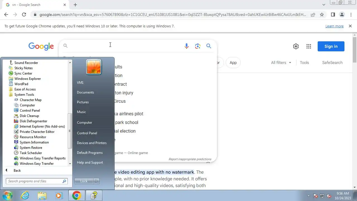Viewport: 357px width, 201px height.
Task: Search by image with Google Lens icon
Action: 198,46
